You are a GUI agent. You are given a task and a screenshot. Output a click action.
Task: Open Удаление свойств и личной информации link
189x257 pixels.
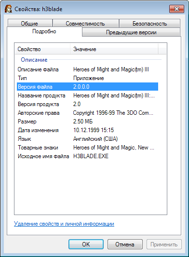(64, 224)
